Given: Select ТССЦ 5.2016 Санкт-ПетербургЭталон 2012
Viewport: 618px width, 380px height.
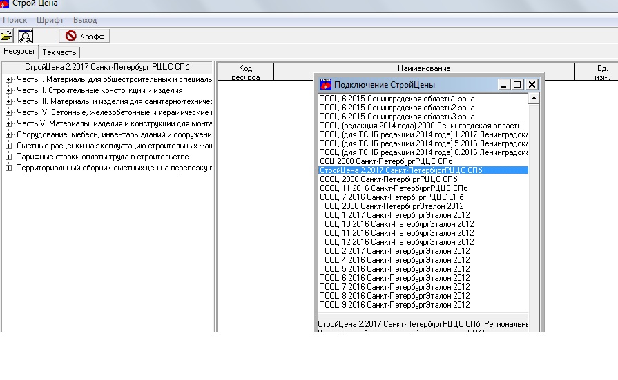Looking at the screenshot, I should (423, 270).
